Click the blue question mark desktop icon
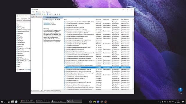186x104 pixels. click(x=180, y=90)
